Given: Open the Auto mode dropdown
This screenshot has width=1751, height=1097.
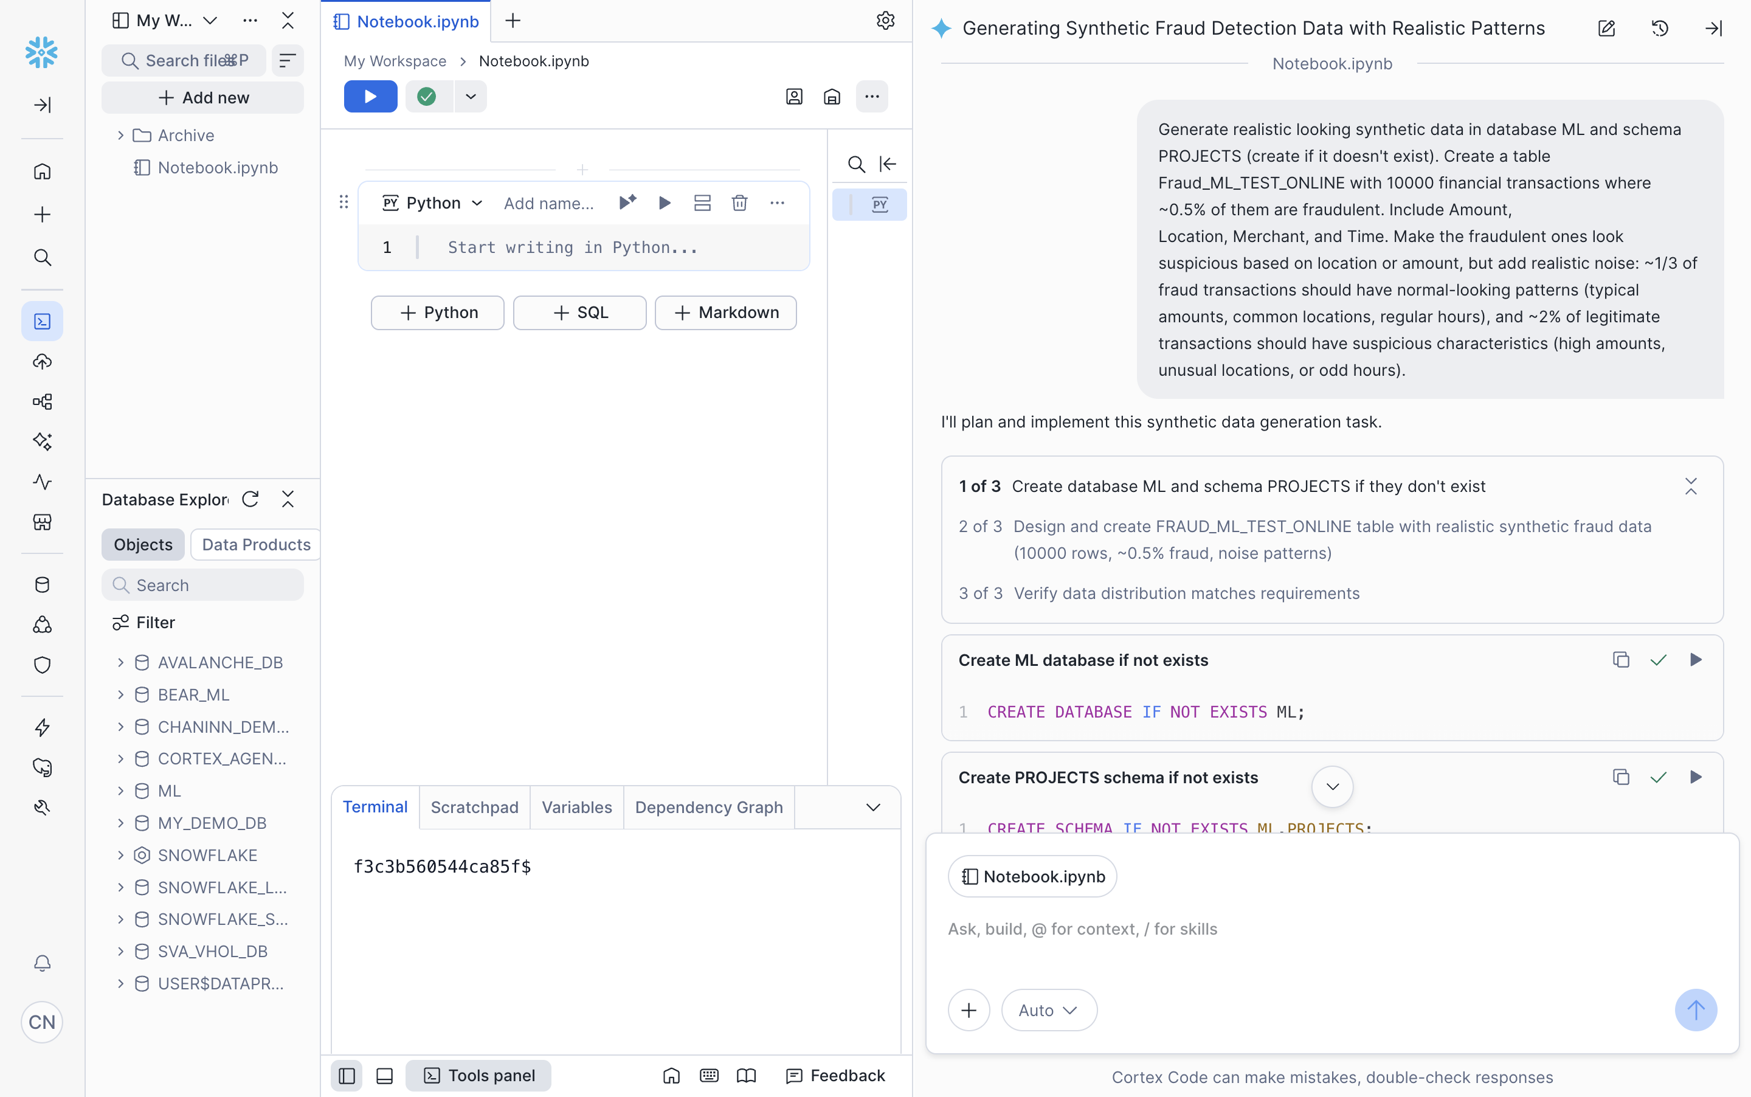Looking at the screenshot, I should pos(1048,1009).
